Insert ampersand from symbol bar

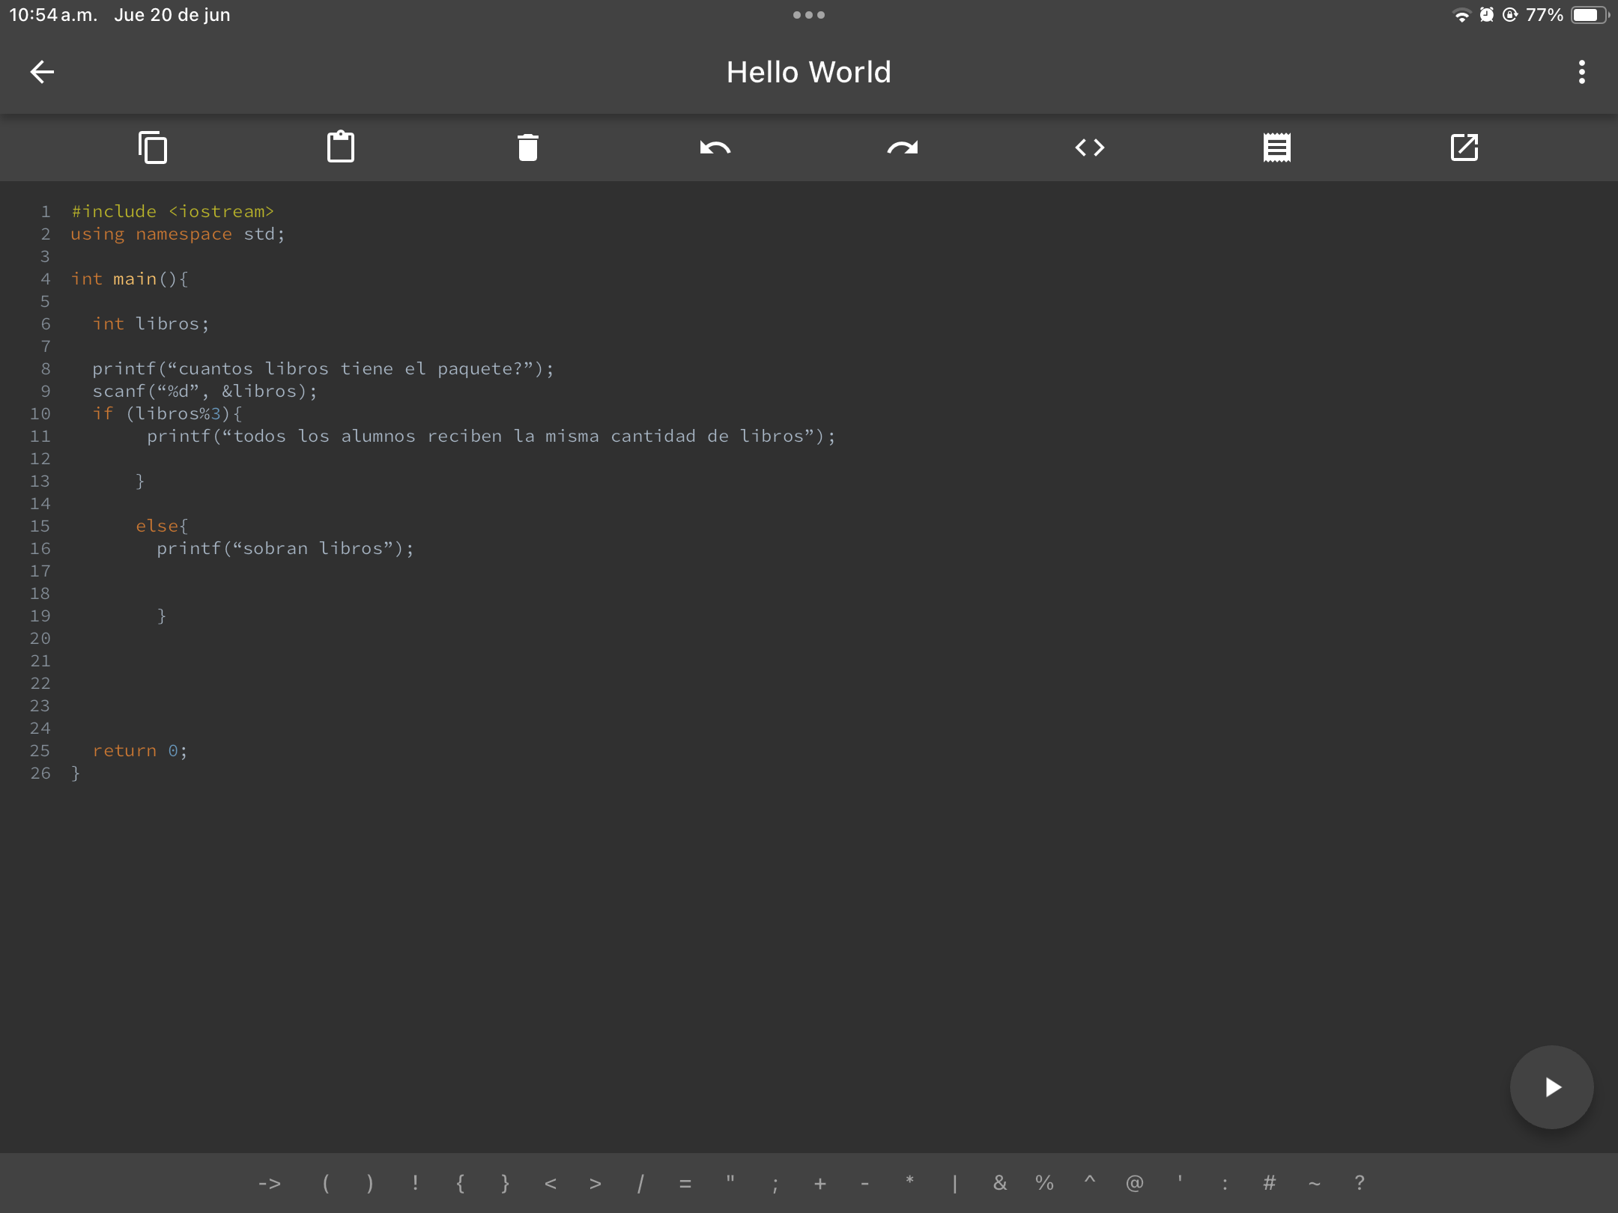tap(1000, 1184)
